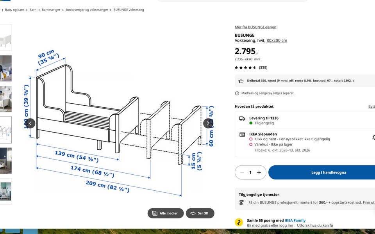Click the Tilgjengelige tjenester heading
The height and width of the screenshot is (234, 375).
259,195
